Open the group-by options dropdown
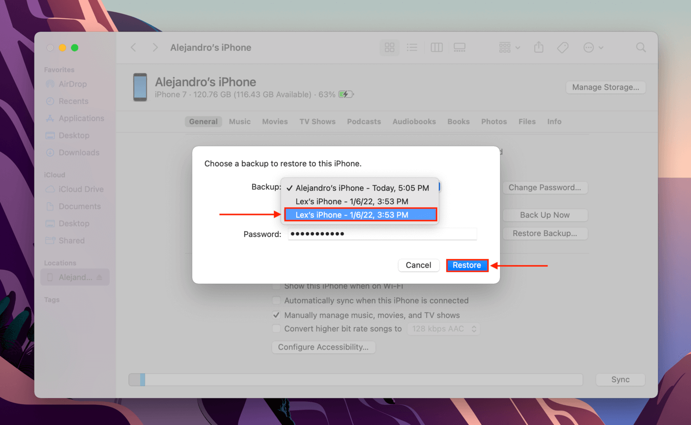This screenshot has width=691, height=425. pyautogui.click(x=509, y=47)
